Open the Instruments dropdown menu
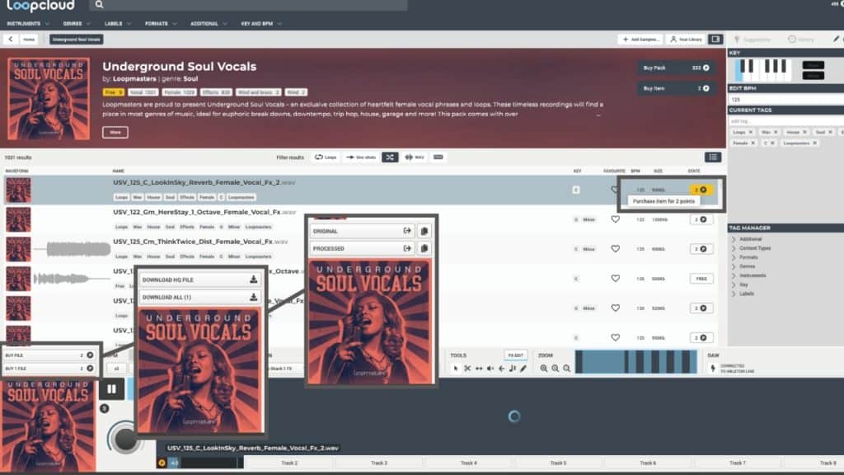 click(26, 24)
